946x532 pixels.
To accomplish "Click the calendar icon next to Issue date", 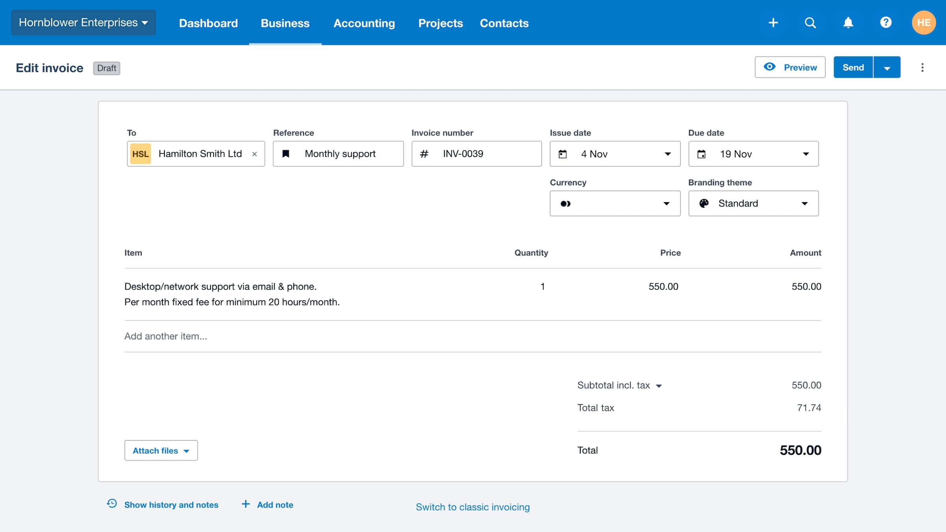I will (x=563, y=153).
